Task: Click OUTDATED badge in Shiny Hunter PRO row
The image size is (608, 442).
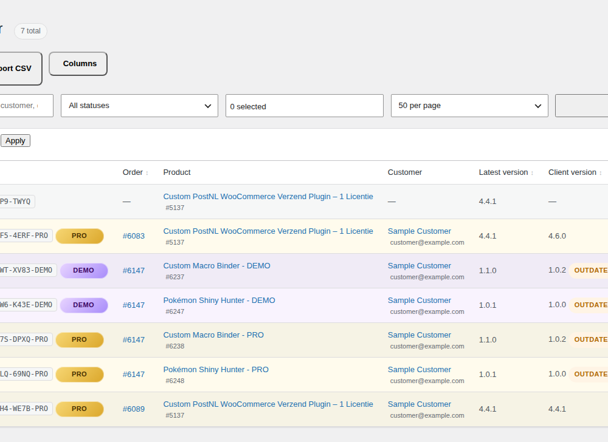Action: pos(589,374)
